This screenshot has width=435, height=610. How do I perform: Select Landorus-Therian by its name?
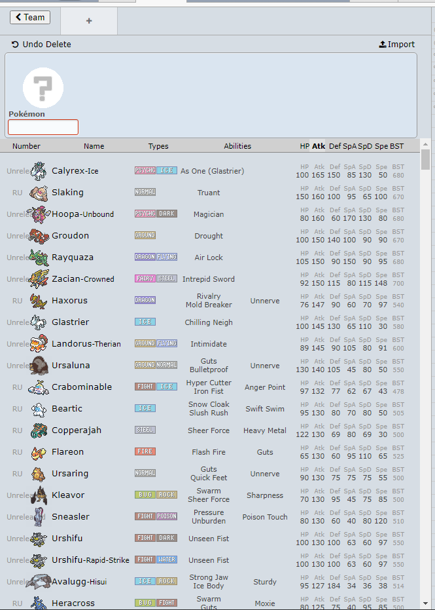pyautogui.click(x=86, y=344)
